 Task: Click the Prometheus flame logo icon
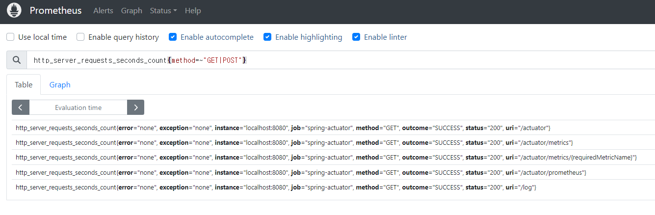14,10
